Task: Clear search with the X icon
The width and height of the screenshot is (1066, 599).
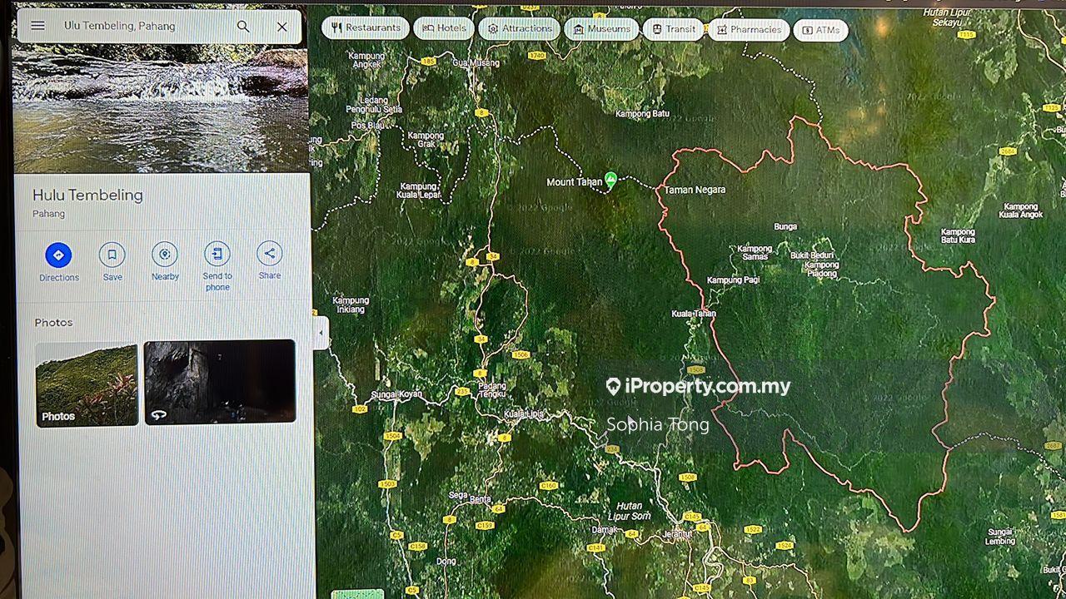Action: (x=282, y=27)
